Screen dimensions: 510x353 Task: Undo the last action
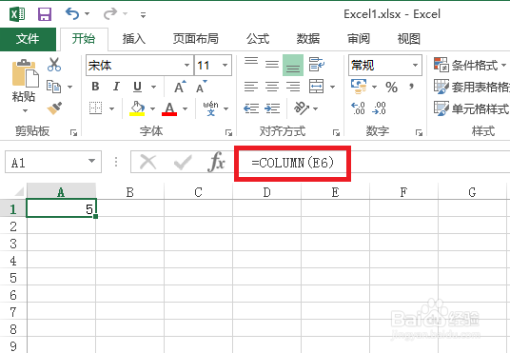pos(72,14)
